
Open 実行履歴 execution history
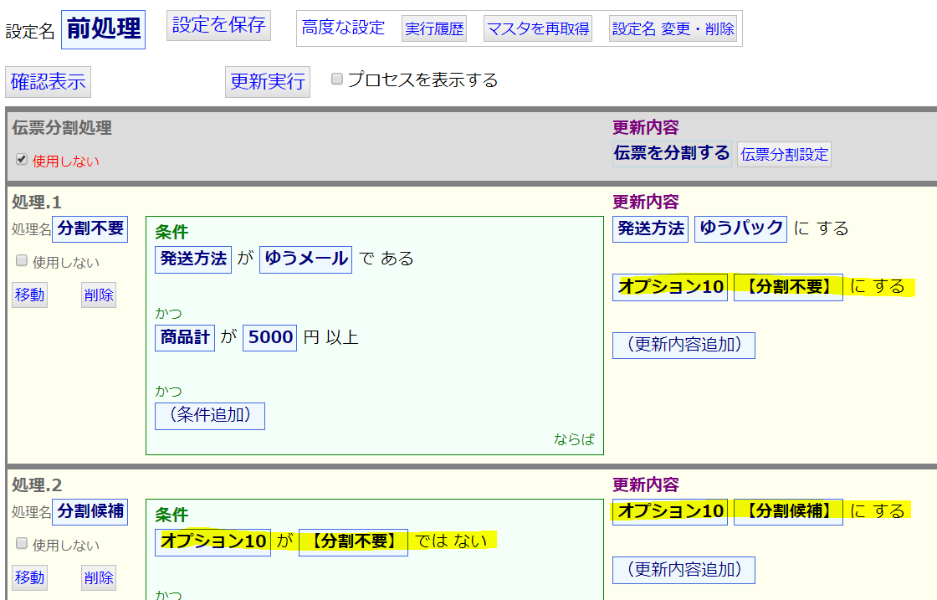pos(434,28)
